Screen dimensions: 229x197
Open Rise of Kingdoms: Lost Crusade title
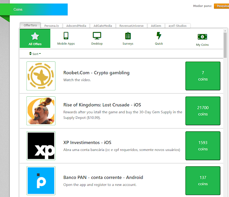click(102, 105)
